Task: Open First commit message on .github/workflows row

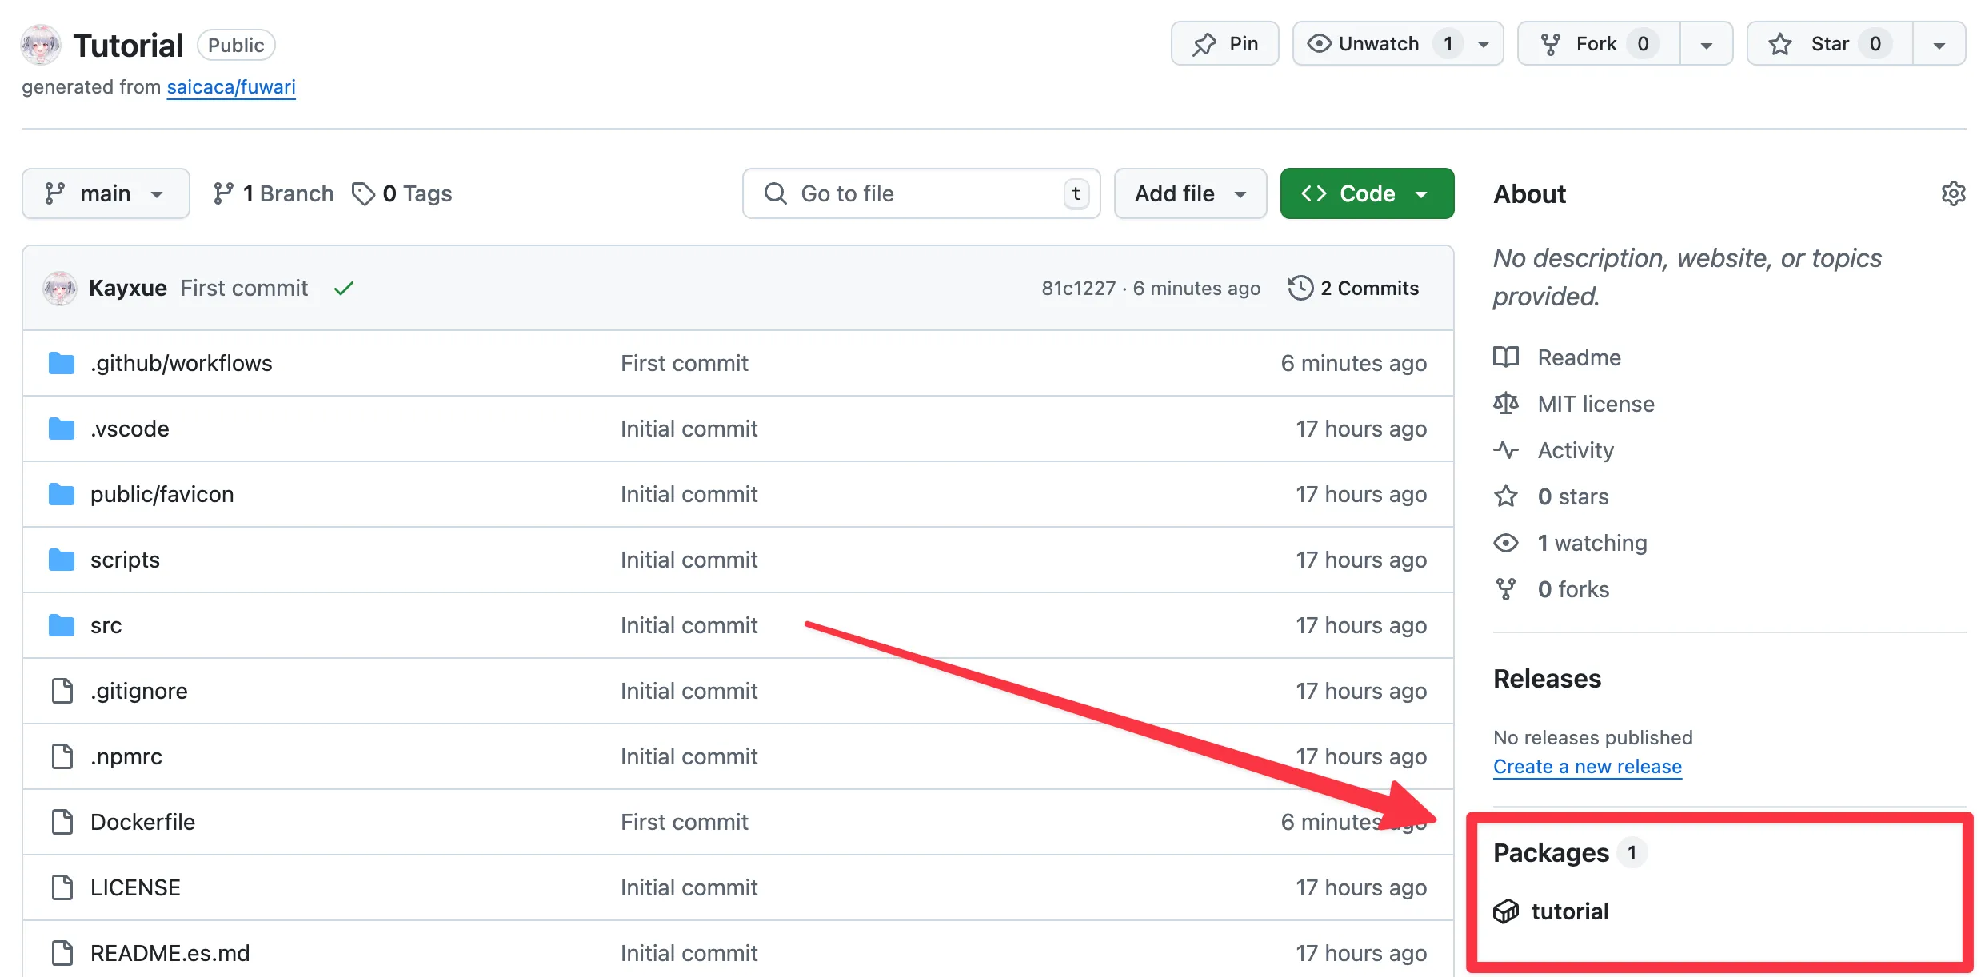Action: [685, 363]
